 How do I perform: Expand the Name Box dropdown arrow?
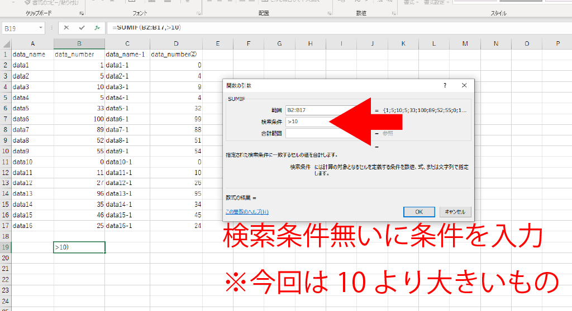click(x=41, y=27)
